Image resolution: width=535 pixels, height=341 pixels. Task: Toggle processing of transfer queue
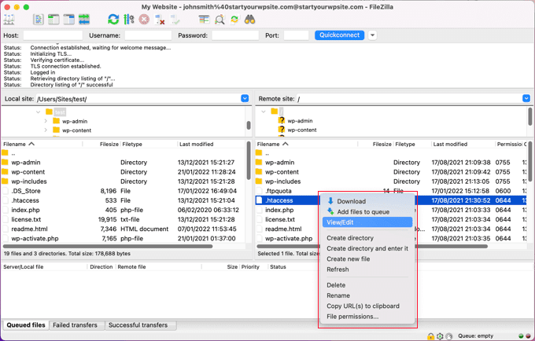tap(128, 20)
